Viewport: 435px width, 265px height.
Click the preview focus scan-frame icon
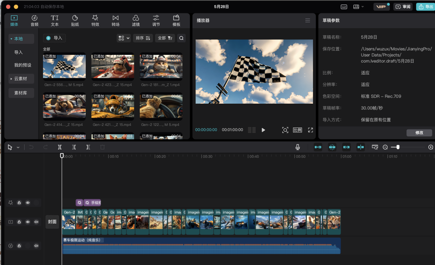tap(285, 130)
